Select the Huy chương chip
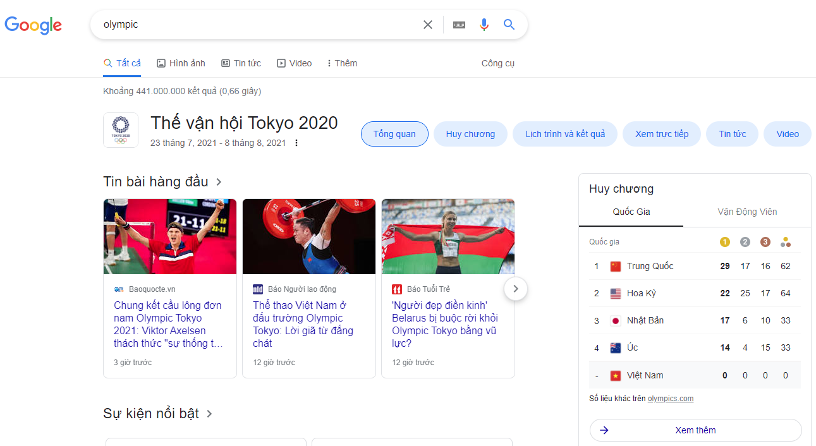 (x=470, y=134)
